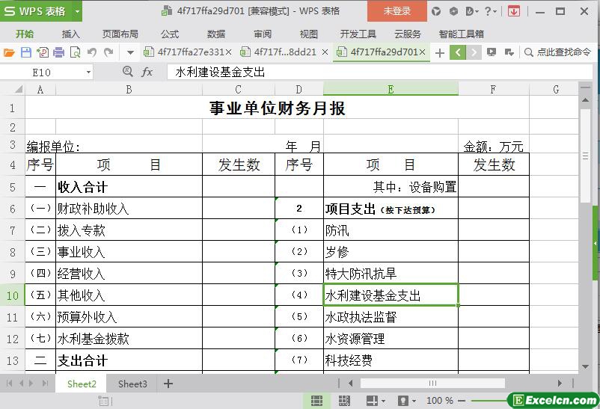Open a new document tab with plus

pyautogui.click(x=439, y=52)
